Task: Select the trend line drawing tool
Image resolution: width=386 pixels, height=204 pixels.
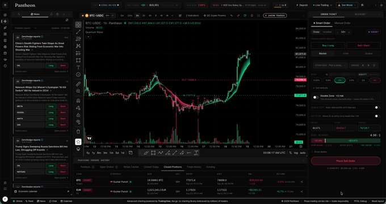Action: pyautogui.click(x=78, y=32)
